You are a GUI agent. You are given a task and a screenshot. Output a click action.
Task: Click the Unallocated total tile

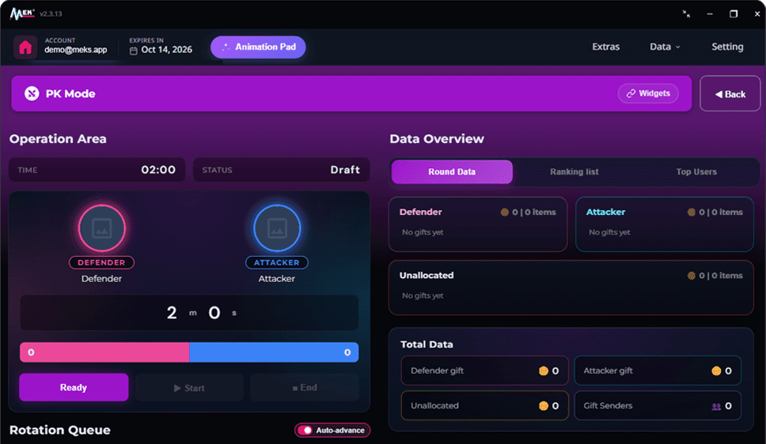click(x=484, y=405)
